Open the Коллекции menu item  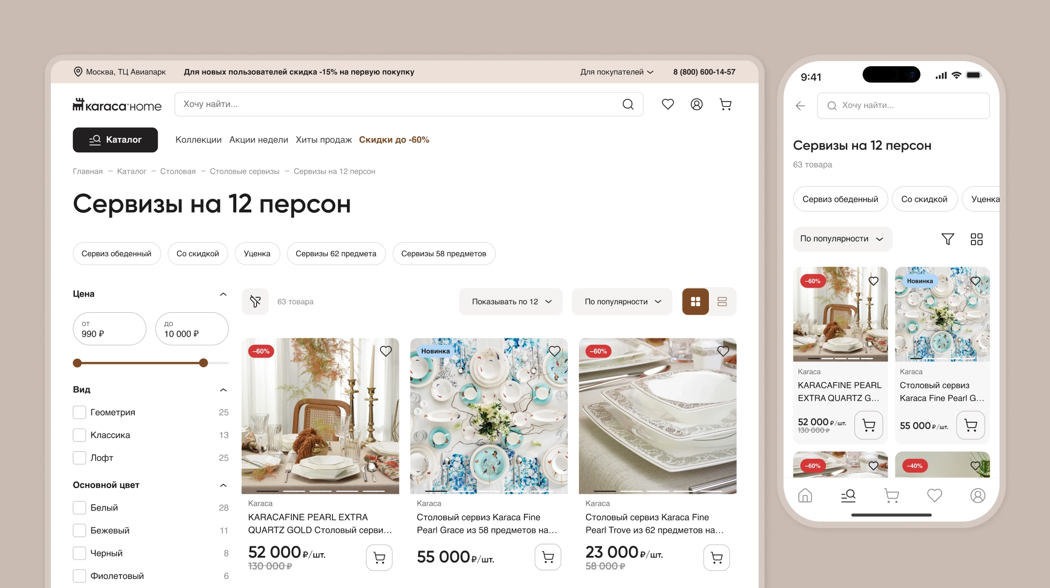click(x=198, y=140)
